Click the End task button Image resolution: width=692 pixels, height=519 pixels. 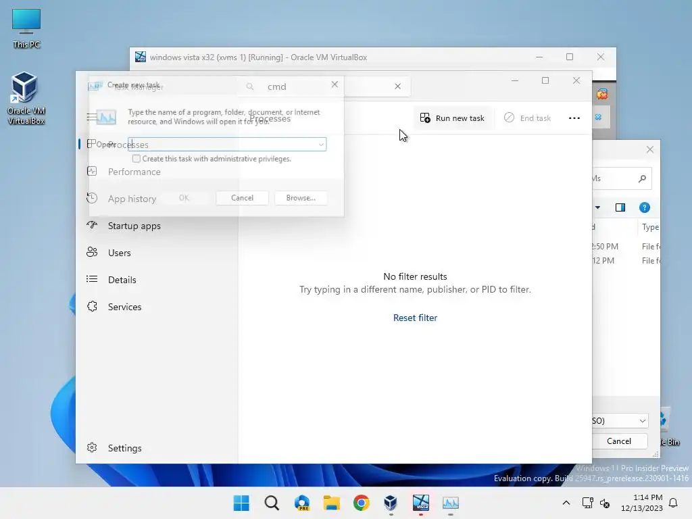[527, 118]
